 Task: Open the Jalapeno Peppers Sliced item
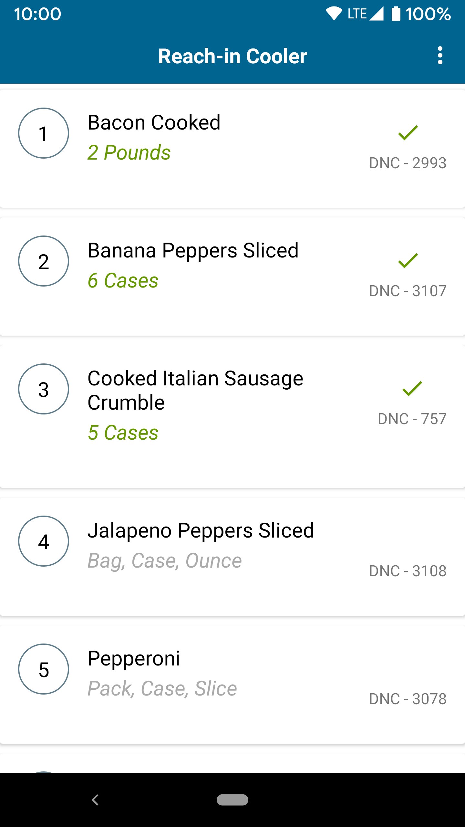(201, 530)
